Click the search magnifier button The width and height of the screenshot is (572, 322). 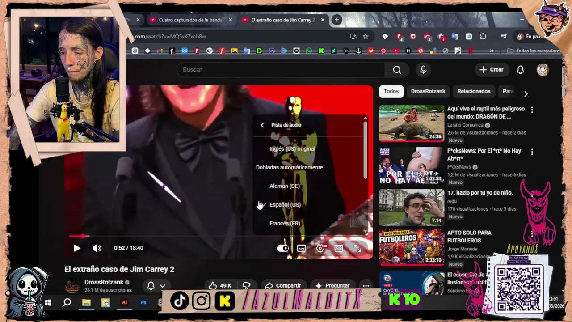(397, 70)
